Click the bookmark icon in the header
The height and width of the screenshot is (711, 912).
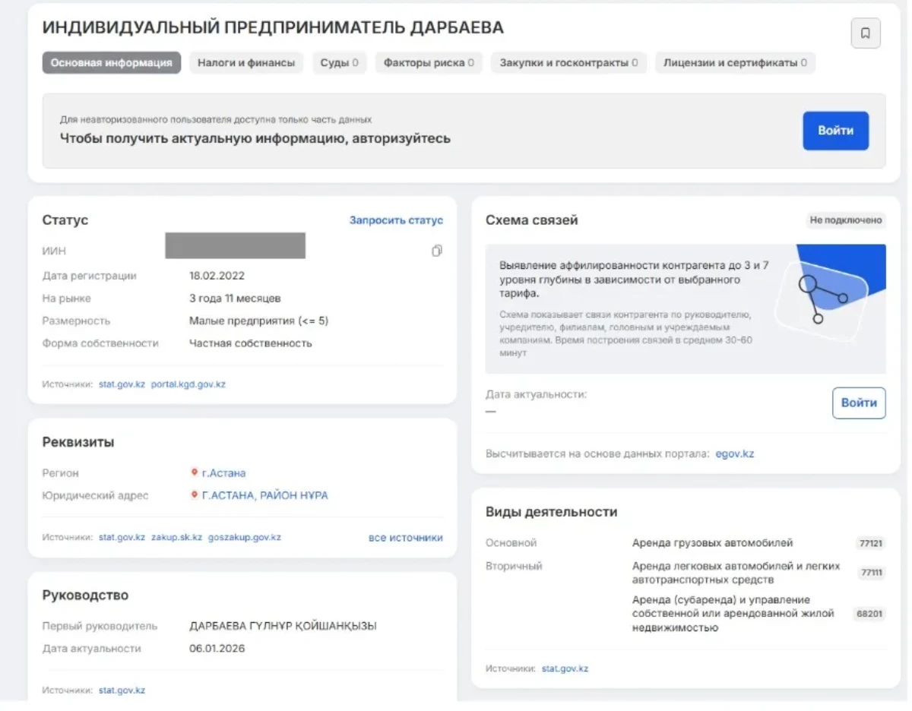tap(865, 33)
